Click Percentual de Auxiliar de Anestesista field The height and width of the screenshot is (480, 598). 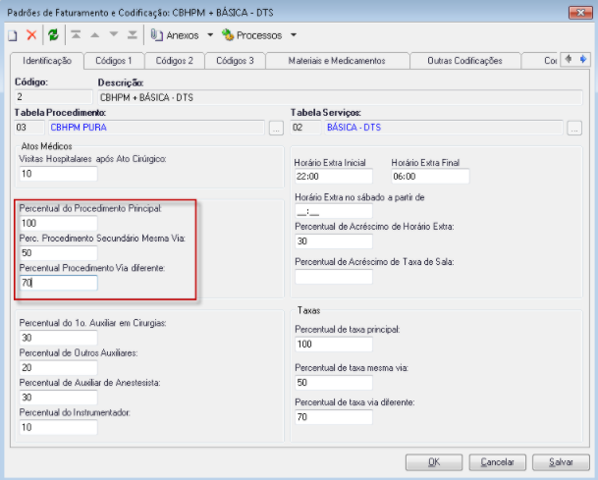[58, 398]
